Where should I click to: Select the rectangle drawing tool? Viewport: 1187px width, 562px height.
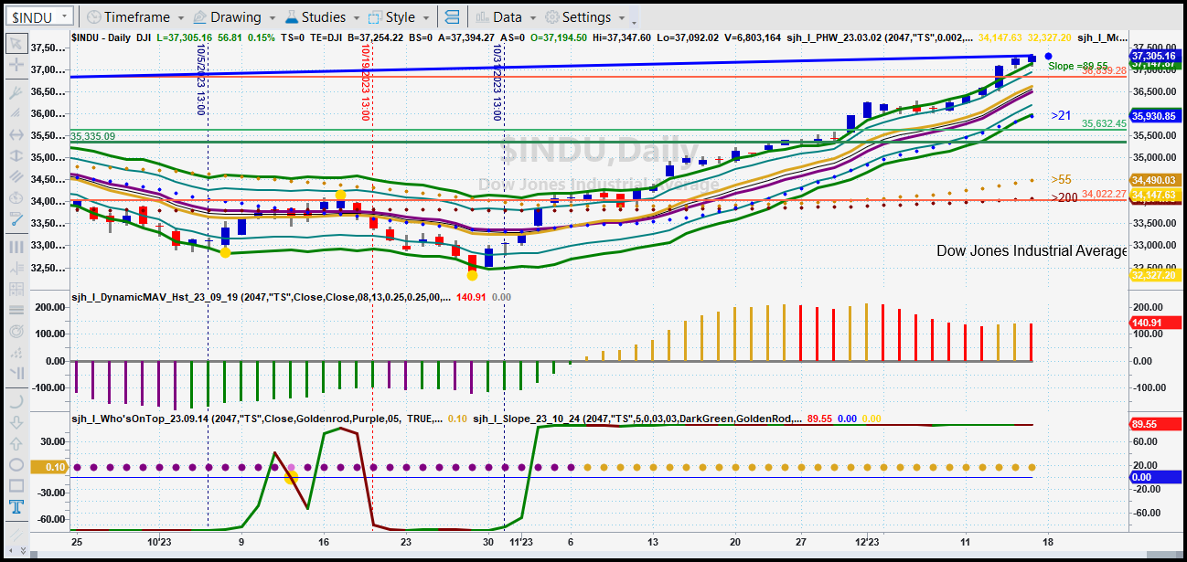(16, 485)
